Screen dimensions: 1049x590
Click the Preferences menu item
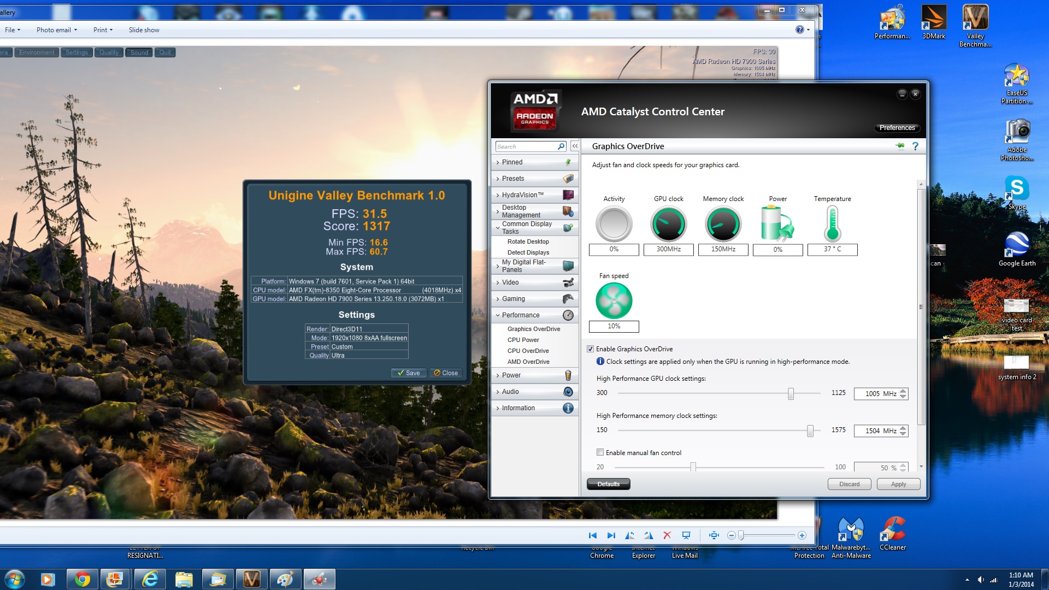tap(897, 127)
